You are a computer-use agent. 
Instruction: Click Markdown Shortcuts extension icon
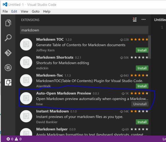pyautogui.click(x=26, y=62)
